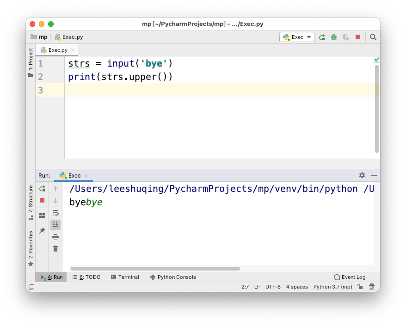The image size is (406, 326).
Task: Open the Z: Structure side panel
Action: tap(31, 203)
